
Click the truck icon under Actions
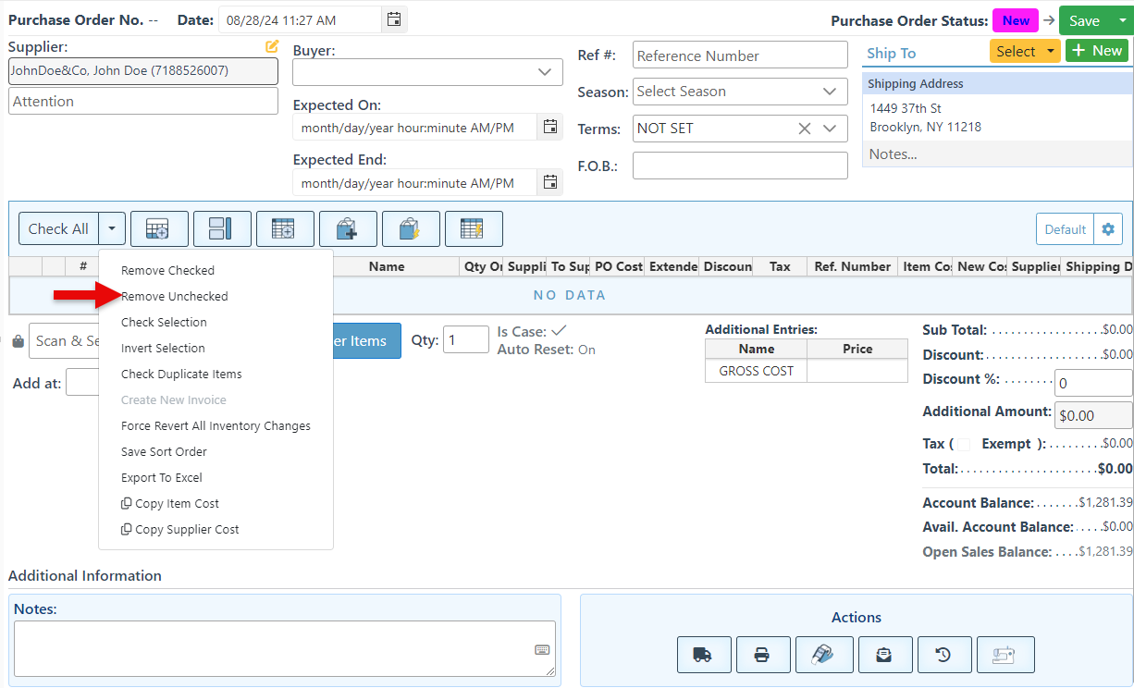point(703,655)
